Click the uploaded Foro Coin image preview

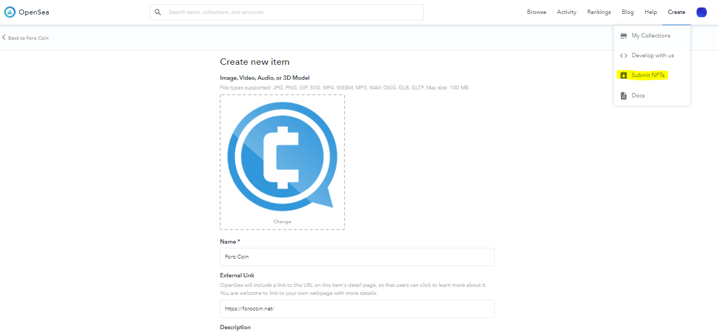tap(282, 156)
